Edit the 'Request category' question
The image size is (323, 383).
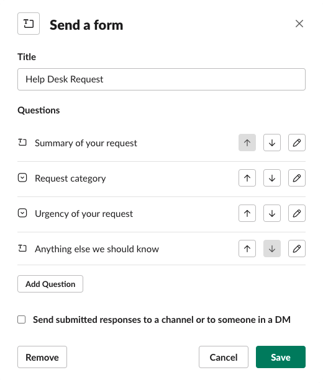pyautogui.click(x=296, y=178)
